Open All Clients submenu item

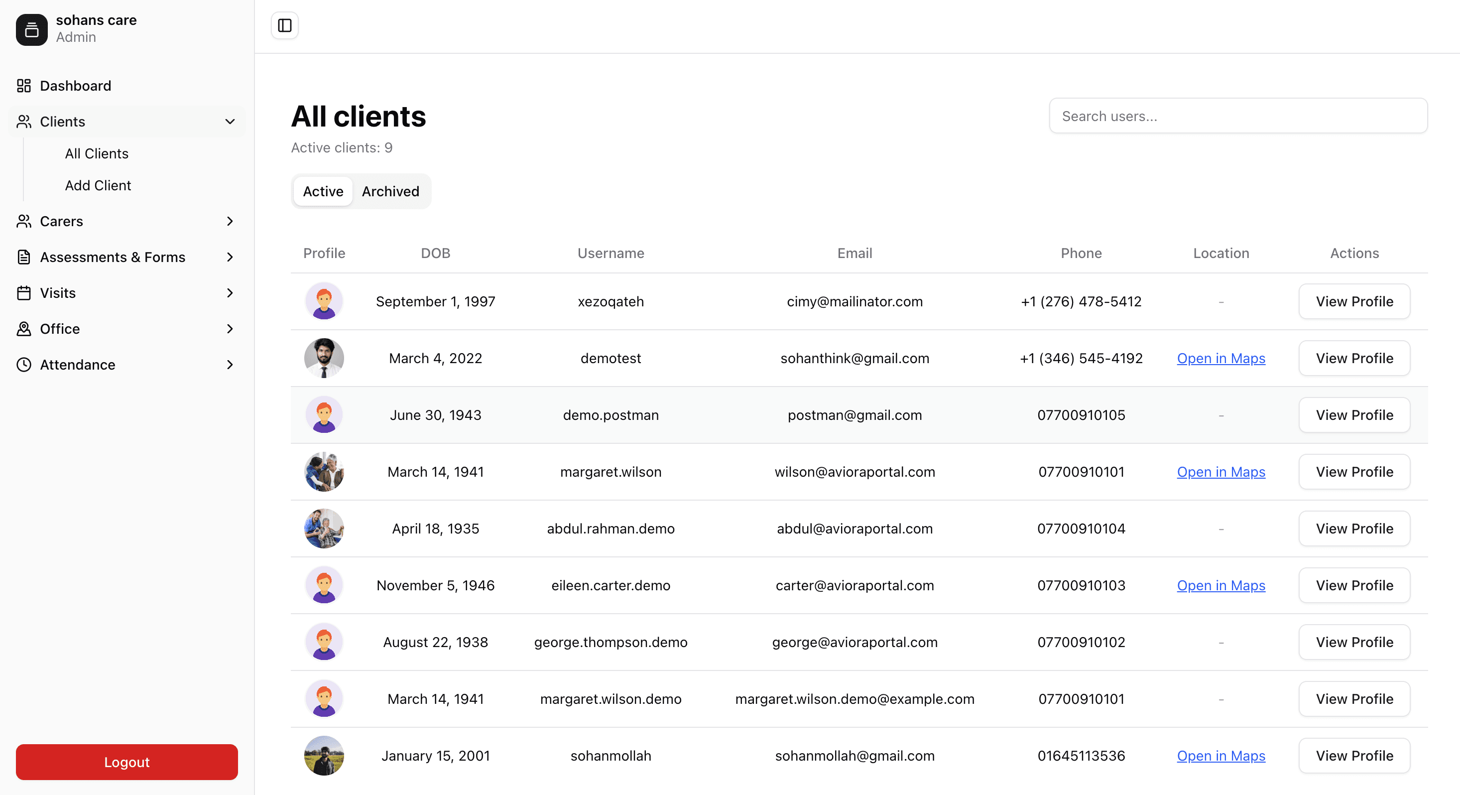coord(96,153)
